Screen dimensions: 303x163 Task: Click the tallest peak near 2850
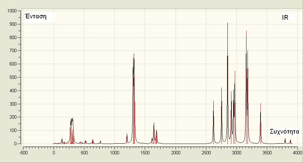227,83
